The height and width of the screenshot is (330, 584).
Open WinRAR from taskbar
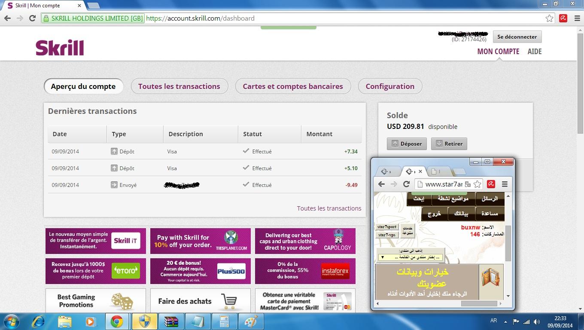pyautogui.click(x=170, y=321)
